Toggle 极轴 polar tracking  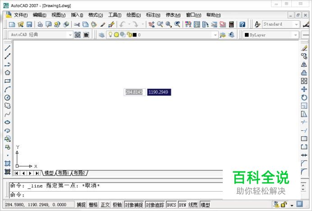[x=117, y=205]
